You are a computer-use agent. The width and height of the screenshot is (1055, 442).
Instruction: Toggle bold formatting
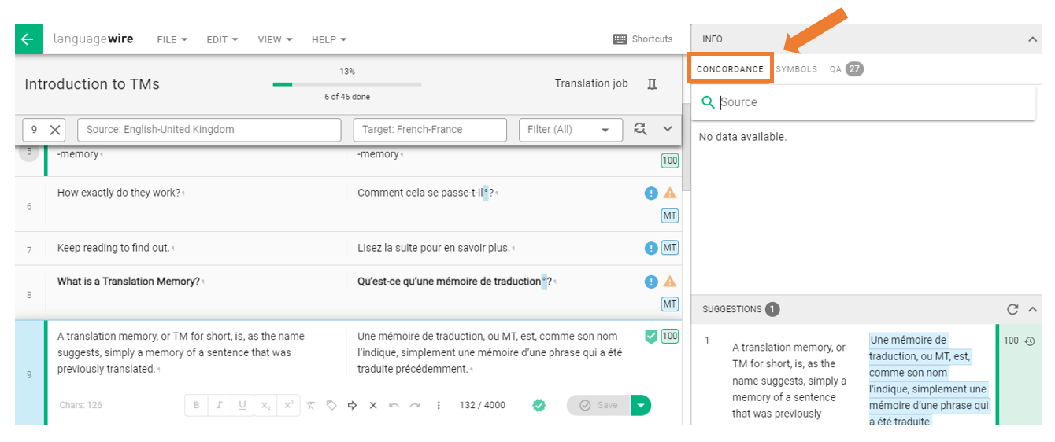pos(196,405)
